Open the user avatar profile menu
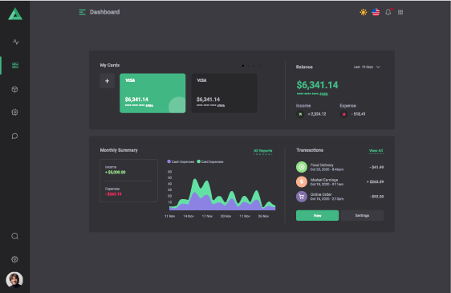Image resolution: width=451 pixels, height=293 pixels. (x=14, y=279)
